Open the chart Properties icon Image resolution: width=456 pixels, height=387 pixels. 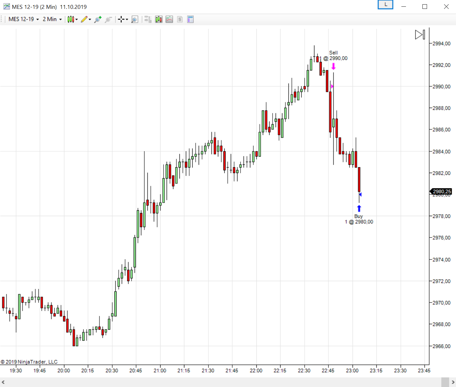[x=190, y=20]
